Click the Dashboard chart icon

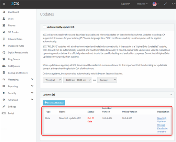coord(4,12)
